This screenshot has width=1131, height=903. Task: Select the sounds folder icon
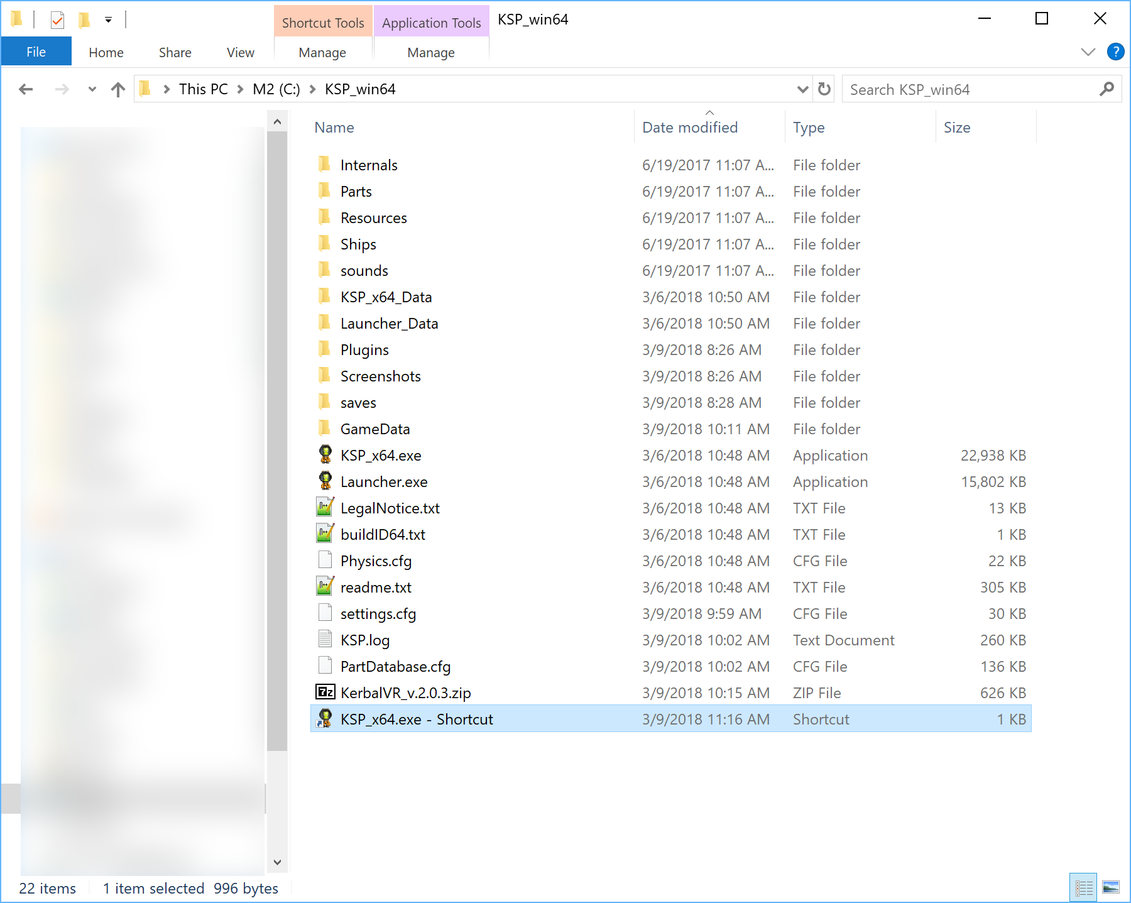pyautogui.click(x=324, y=270)
